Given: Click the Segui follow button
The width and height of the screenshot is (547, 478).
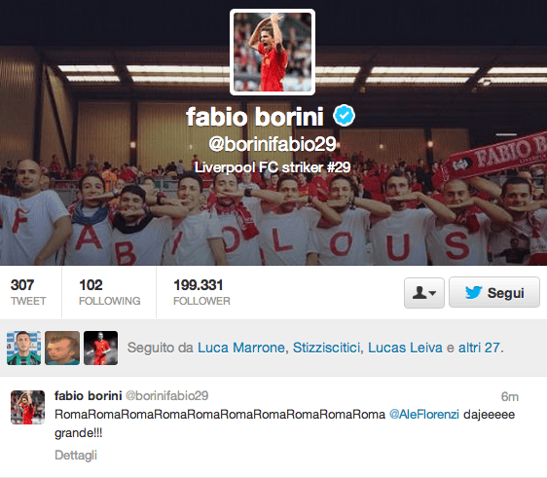Looking at the screenshot, I should (494, 292).
